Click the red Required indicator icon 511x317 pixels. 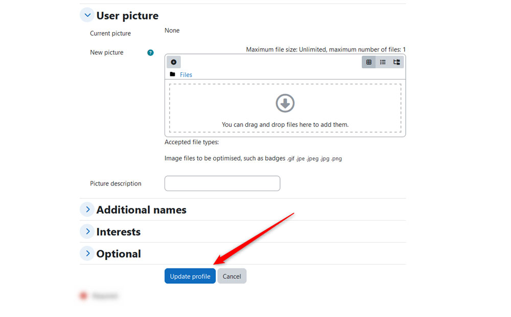coord(83,296)
